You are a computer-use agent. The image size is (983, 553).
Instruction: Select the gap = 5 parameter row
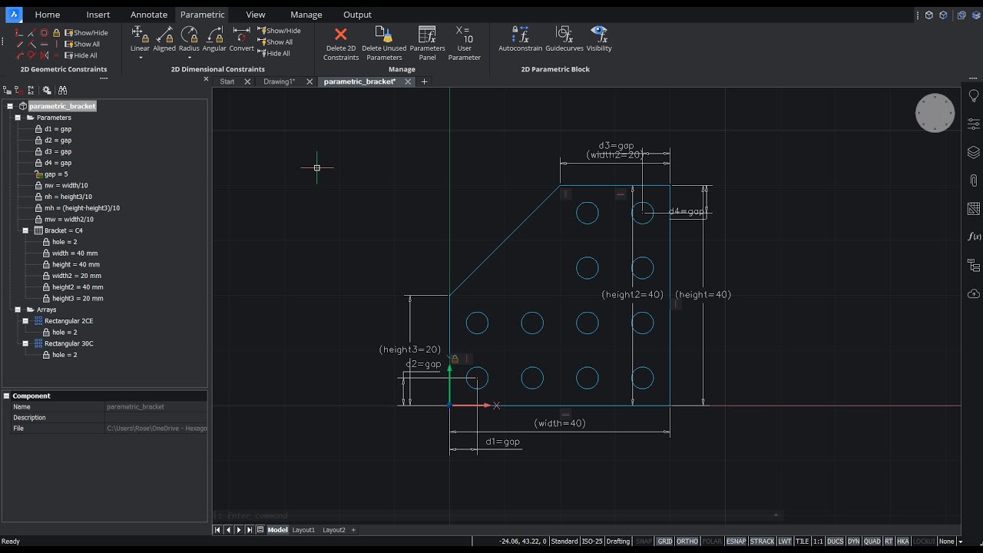[x=56, y=174]
